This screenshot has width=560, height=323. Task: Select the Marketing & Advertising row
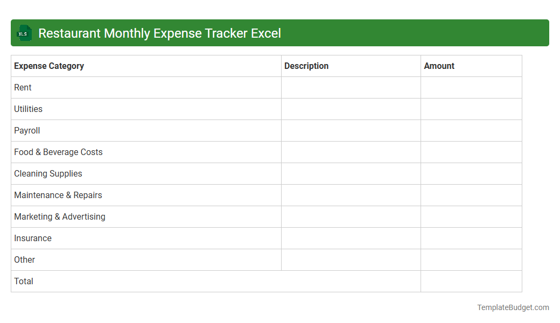click(x=59, y=216)
